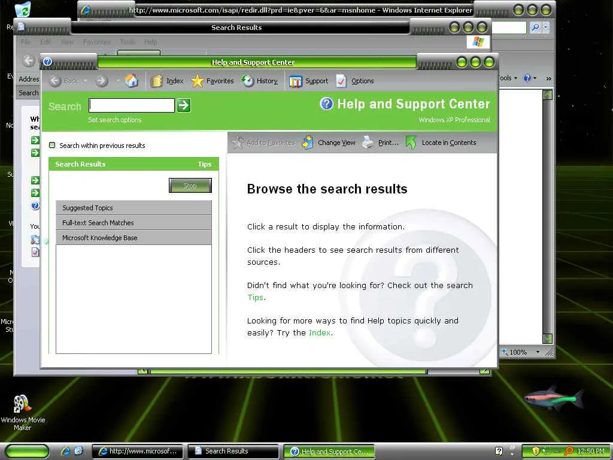Click Recycle Bin icon on desktop
The height and width of the screenshot is (460, 613).
pos(23,10)
